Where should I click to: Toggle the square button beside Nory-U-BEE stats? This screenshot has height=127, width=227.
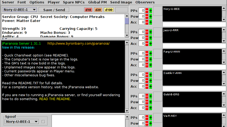tap(158, 11)
